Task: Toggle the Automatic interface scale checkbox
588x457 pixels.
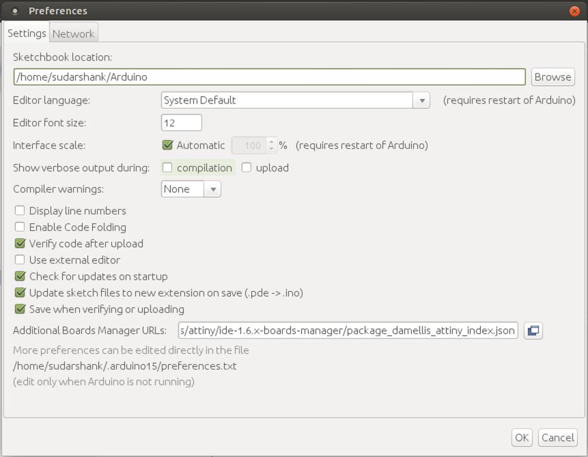Action: [x=167, y=145]
